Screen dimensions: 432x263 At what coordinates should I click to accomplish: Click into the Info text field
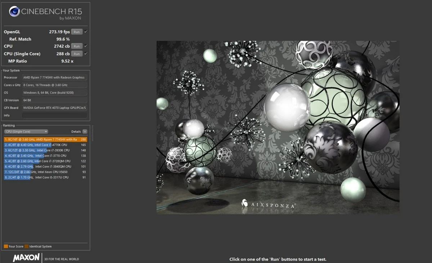[x=54, y=115]
